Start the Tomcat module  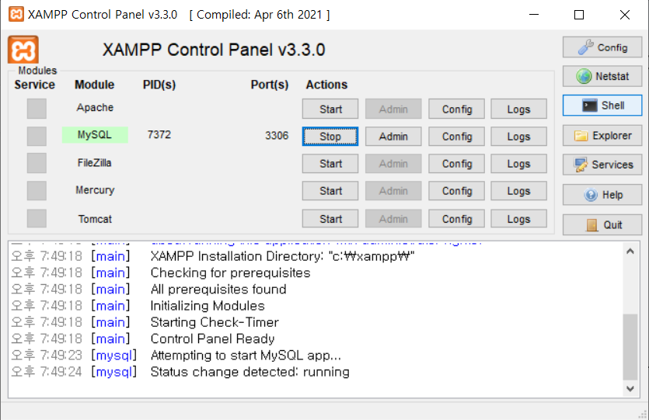(330, 219)
